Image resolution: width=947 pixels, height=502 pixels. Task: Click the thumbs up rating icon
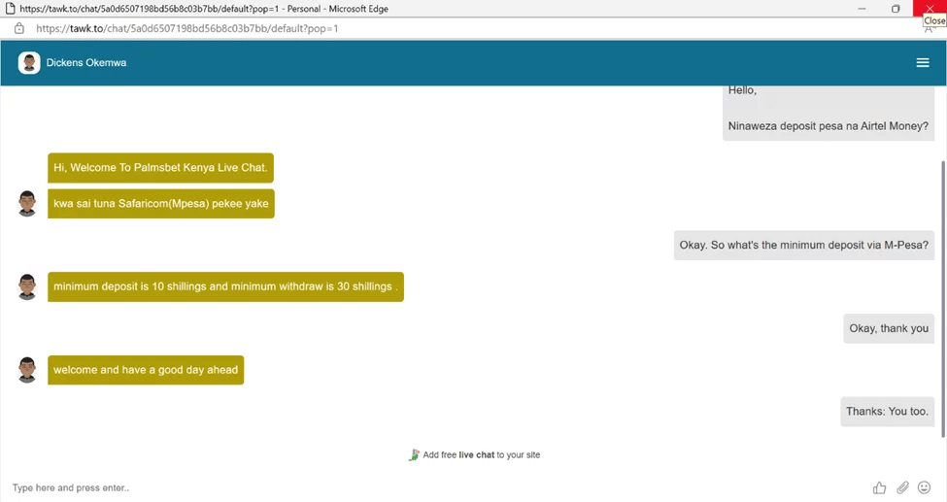pyautogui.click(x=879, y=487)
